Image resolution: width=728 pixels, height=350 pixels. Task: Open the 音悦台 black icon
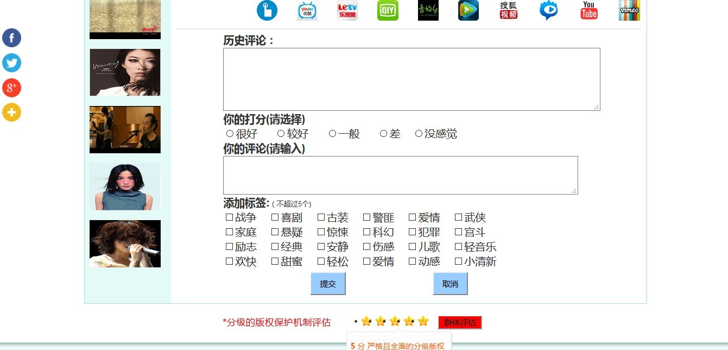pos(428,10)
